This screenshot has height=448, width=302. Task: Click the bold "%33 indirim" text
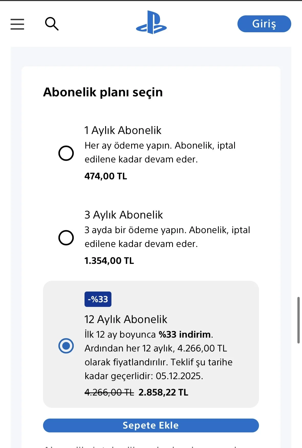185,335
